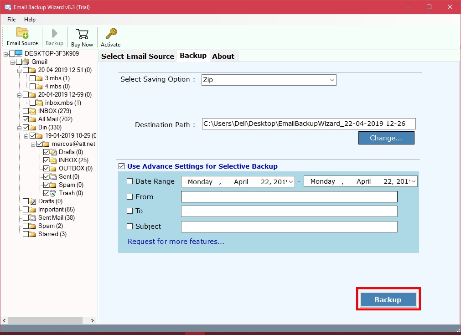Collapse the Bin (330) tree node

point(19,129)
